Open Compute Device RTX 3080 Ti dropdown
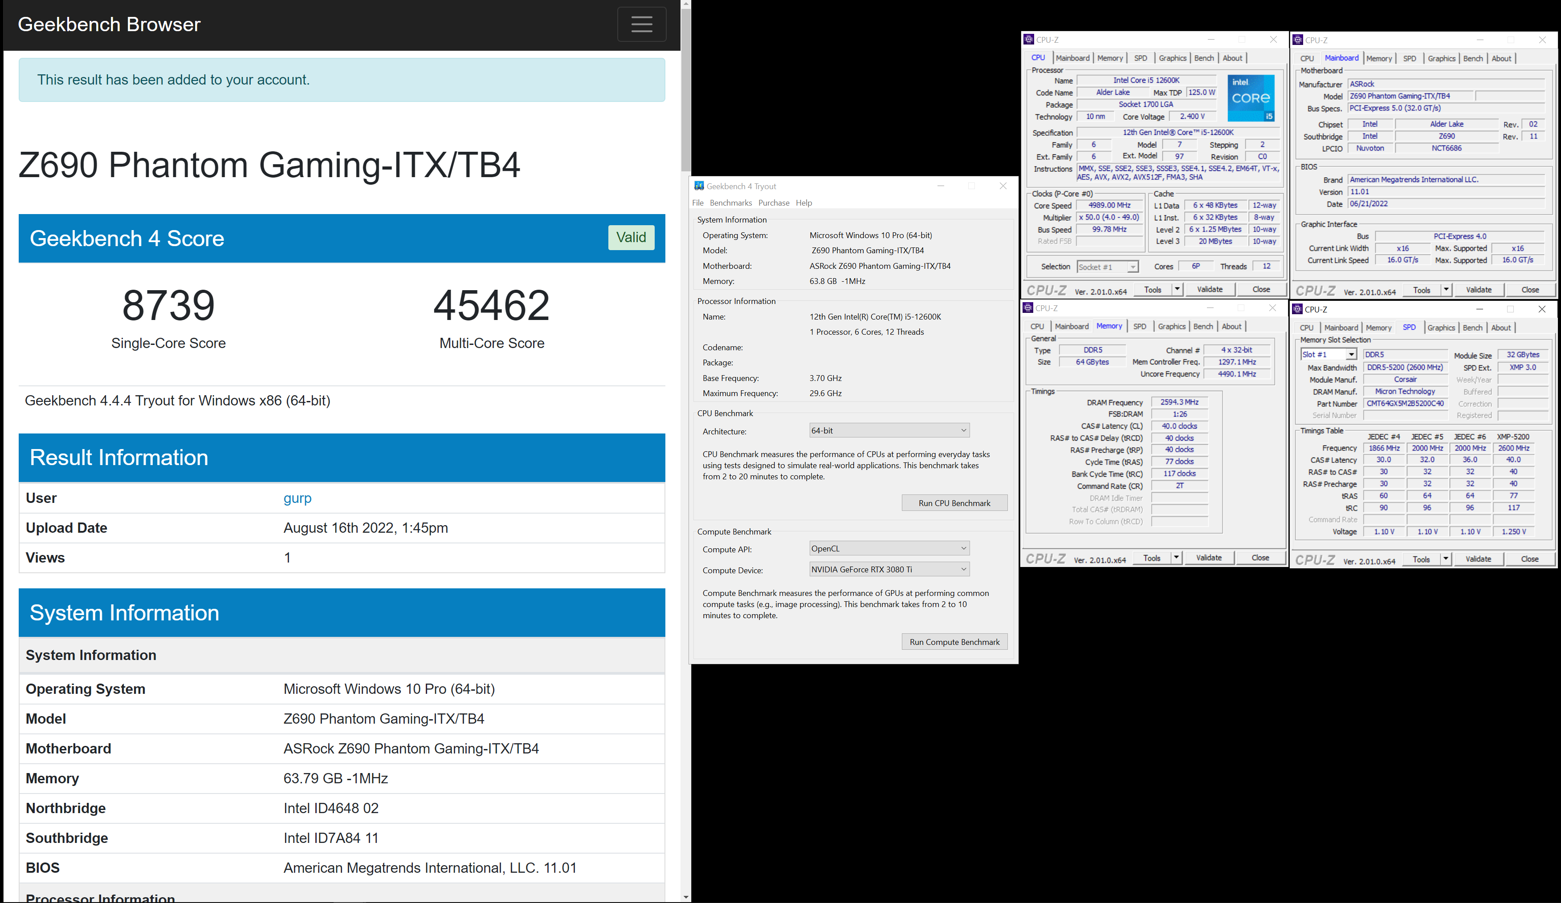Screen dimensions: 1561x903 tap(889, 569)
